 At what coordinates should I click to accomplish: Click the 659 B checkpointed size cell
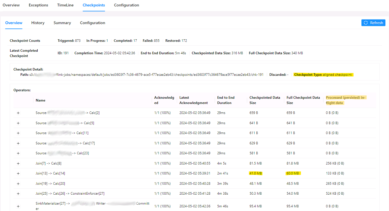point(253,113)
